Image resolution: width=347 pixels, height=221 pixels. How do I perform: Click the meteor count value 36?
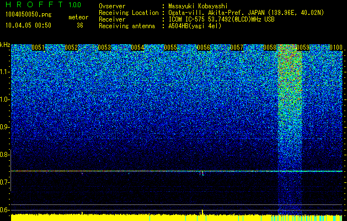79,25
